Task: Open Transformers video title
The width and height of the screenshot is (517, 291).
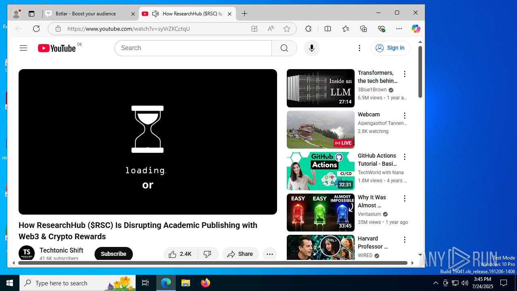Action: point(377,77)
